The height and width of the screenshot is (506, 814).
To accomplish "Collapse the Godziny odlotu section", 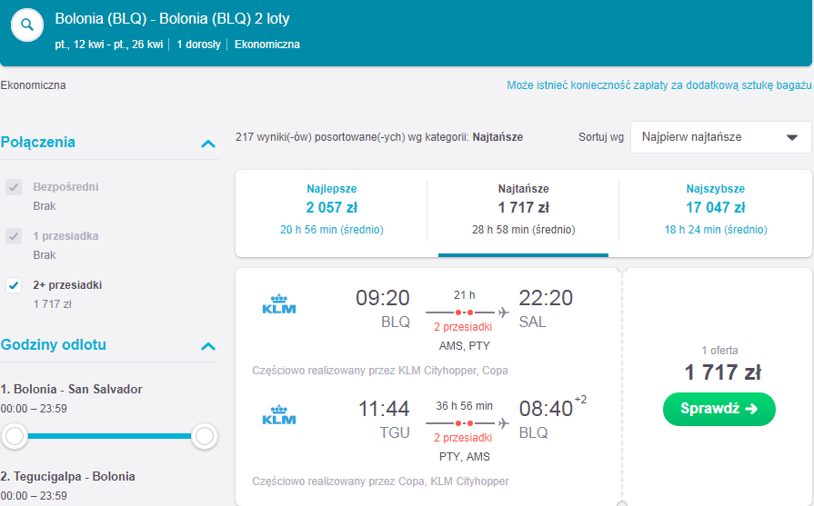I will click(x=208, y=346).
